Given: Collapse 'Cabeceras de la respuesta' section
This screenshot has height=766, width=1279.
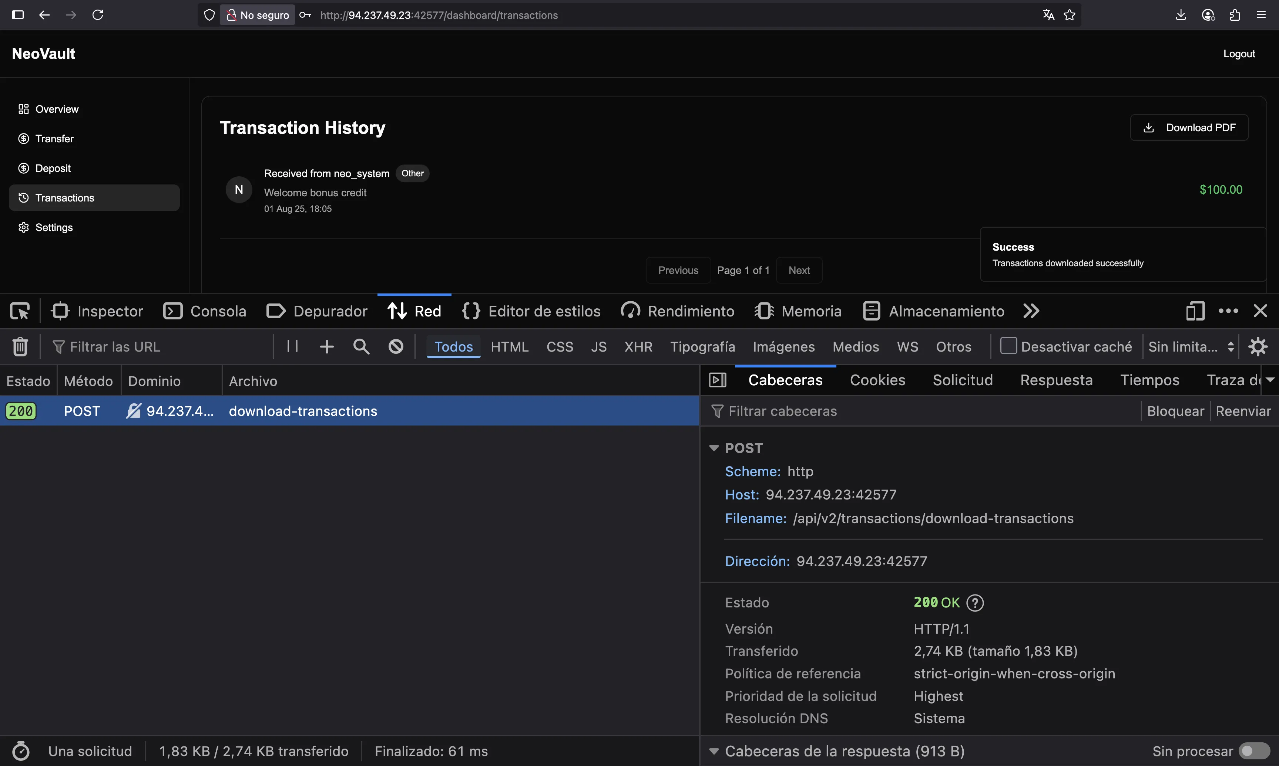Looking at the screenshot, I should [x=714, y=751].
